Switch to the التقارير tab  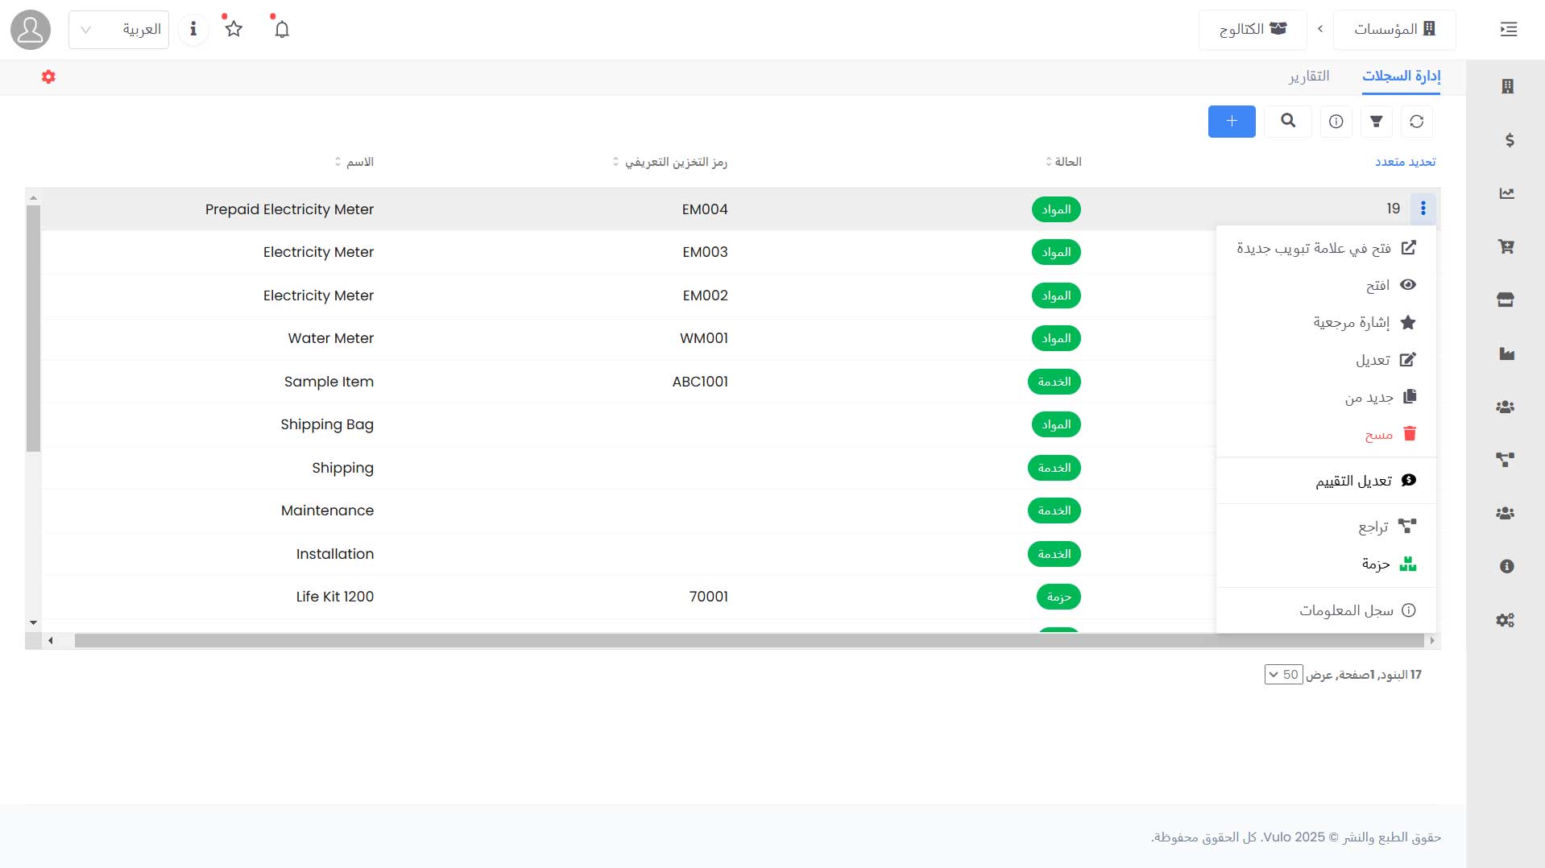pyautogui.click(x=1307, y=75)
